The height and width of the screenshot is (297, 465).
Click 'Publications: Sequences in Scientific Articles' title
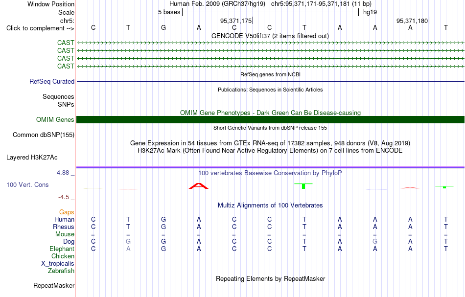pyautogui.click(x=270, y=90)
